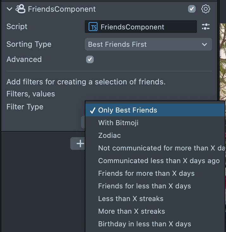Select Only Best Friends filter
Image resolution: width=226 pixels, height=232 pixels.
point(128,110)
